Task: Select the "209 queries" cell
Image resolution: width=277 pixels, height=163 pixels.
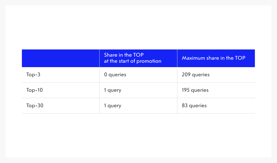Action: point(196,75)
